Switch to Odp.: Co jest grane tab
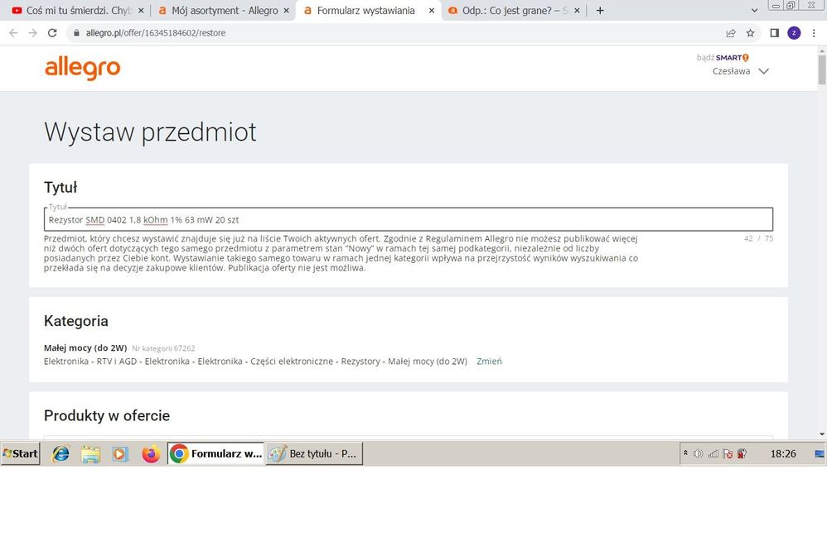 (514, 11)
